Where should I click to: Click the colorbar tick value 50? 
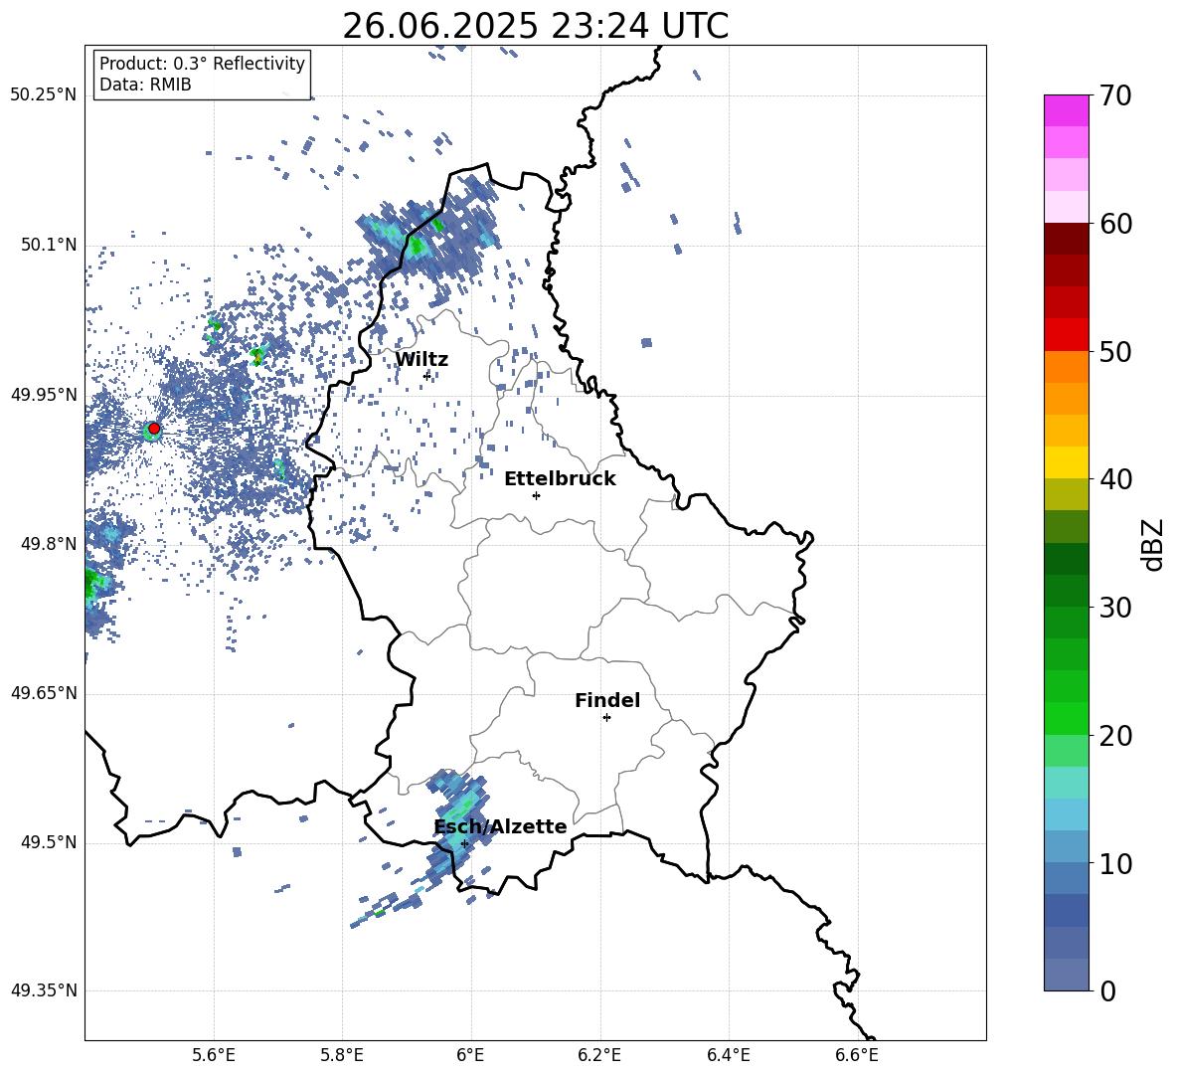pos(1115,352)
